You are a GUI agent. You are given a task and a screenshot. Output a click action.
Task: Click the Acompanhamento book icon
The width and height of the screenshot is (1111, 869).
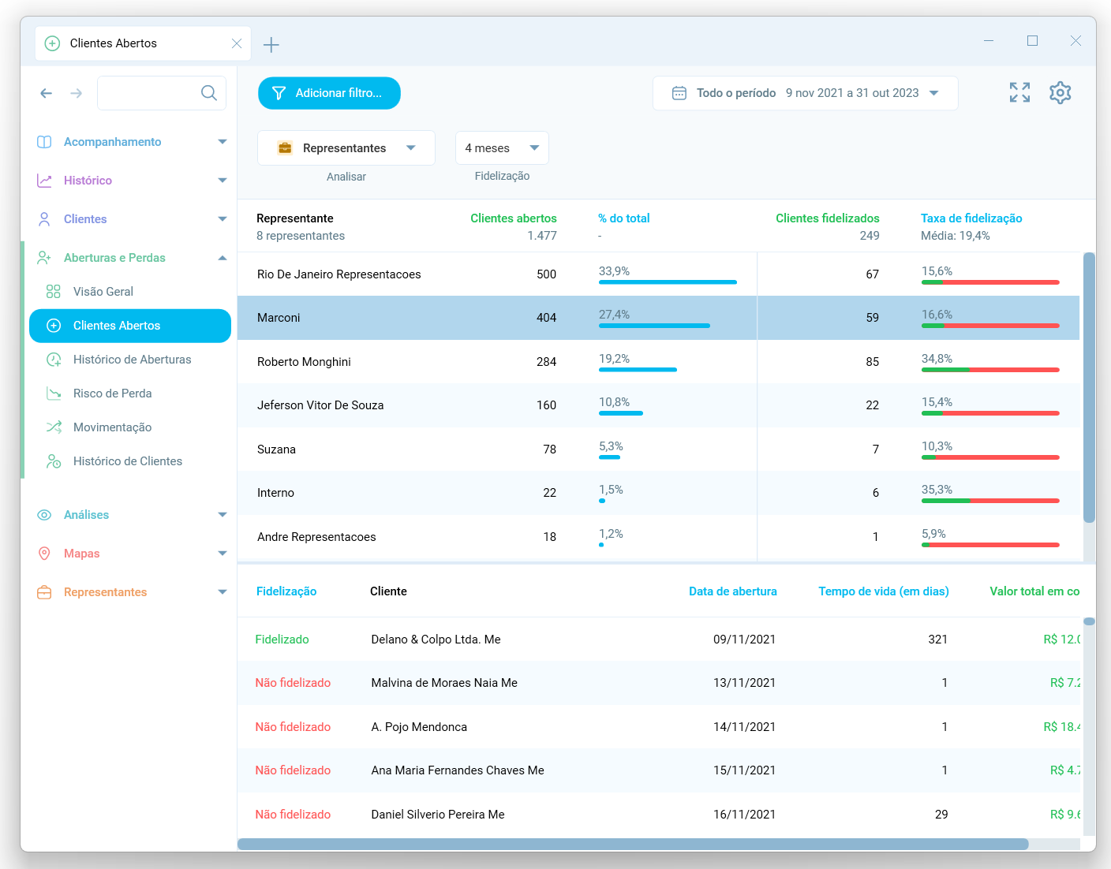pos(44,142)
